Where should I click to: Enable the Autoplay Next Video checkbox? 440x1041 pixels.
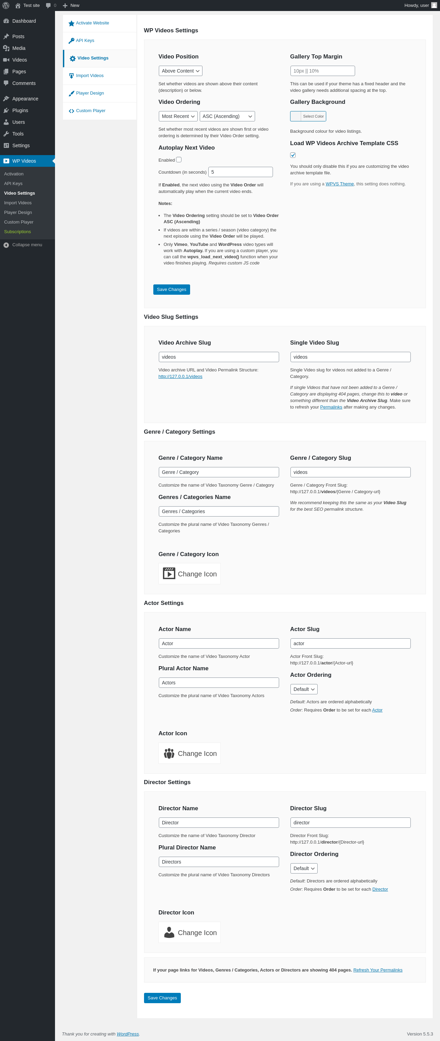[x=179, y=160]
